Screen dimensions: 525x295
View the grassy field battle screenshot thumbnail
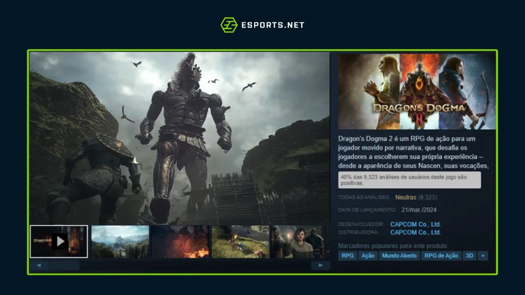(x=240, y=242)
